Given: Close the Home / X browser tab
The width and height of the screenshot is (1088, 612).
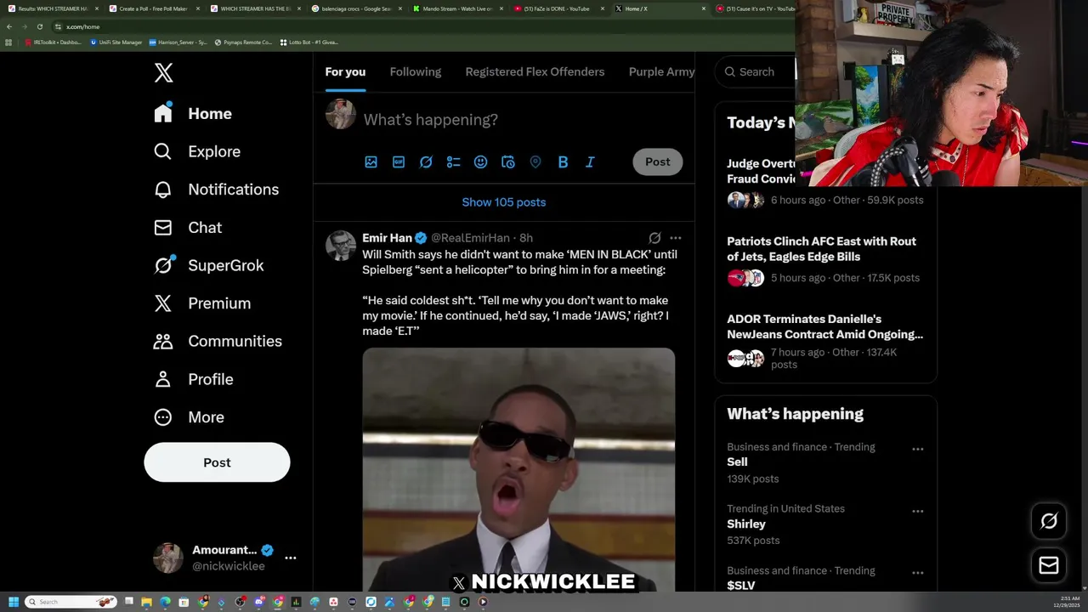Looking at the screenshot, I should point(704,8).
